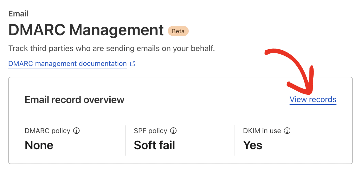
Task: Select the DMARC policy value None
Action: pos(39,145)
